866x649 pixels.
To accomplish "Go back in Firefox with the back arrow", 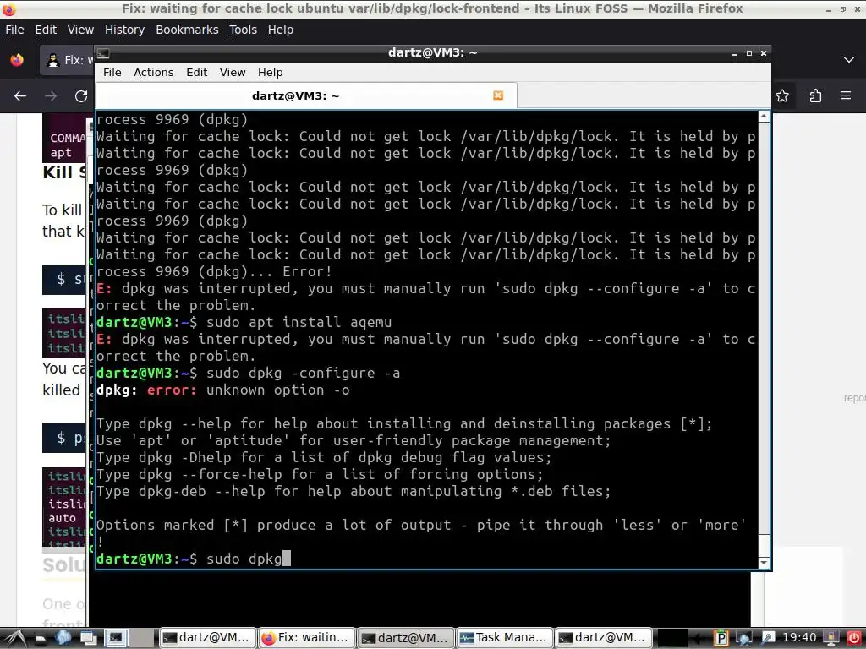I will 20,96.
